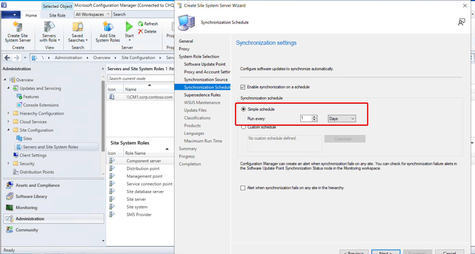Click the Refresh icon in the ribbon
Image resolution: width=475 pixels, height=254 pixels.
(141, 24)
